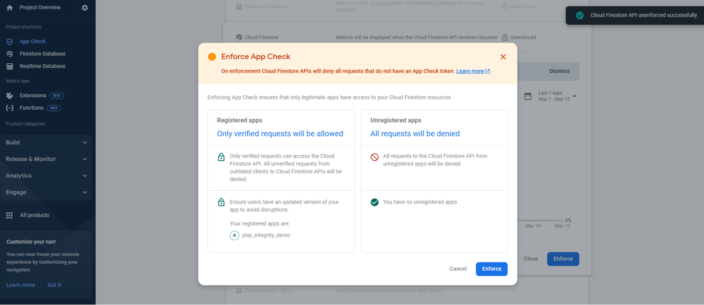Cancel the Enforce App Check dialog

(x=458, y=269)
